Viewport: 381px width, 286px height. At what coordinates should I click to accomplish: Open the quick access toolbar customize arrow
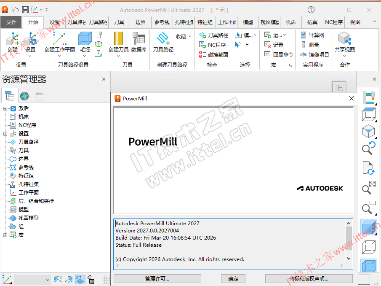tap(46, 10)
